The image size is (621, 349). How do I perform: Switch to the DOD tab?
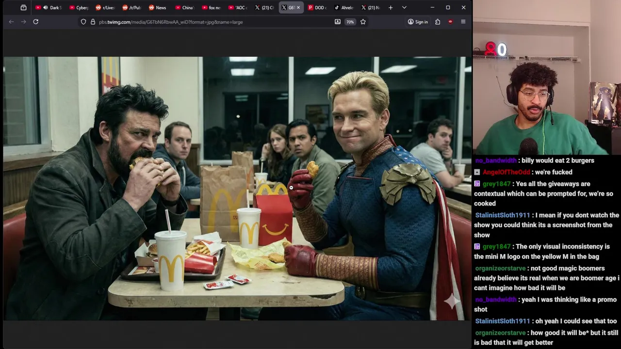pyautogui.click(x=317, y=7)
